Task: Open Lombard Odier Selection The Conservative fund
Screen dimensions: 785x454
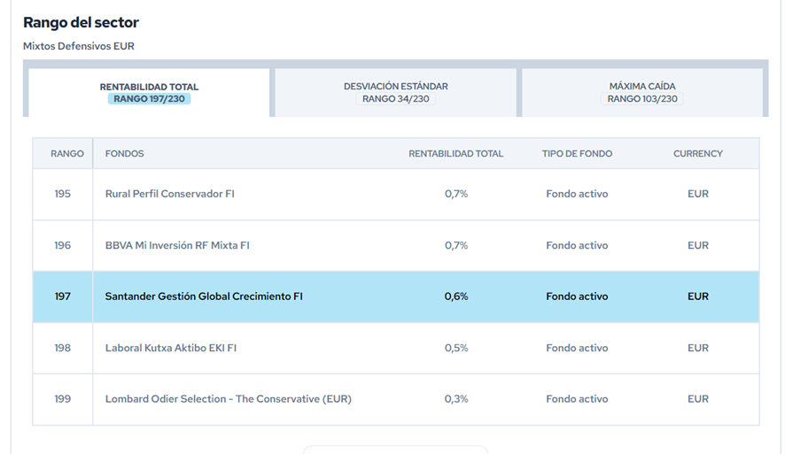Action: [229, 399]
